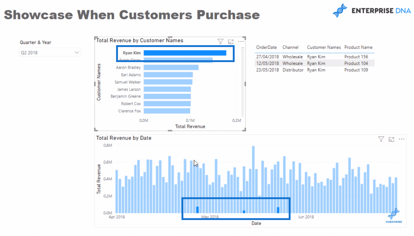Select the Ryan Kim bar
The height and width of the screenshot is (236, 414).
[x=185, y=53]
